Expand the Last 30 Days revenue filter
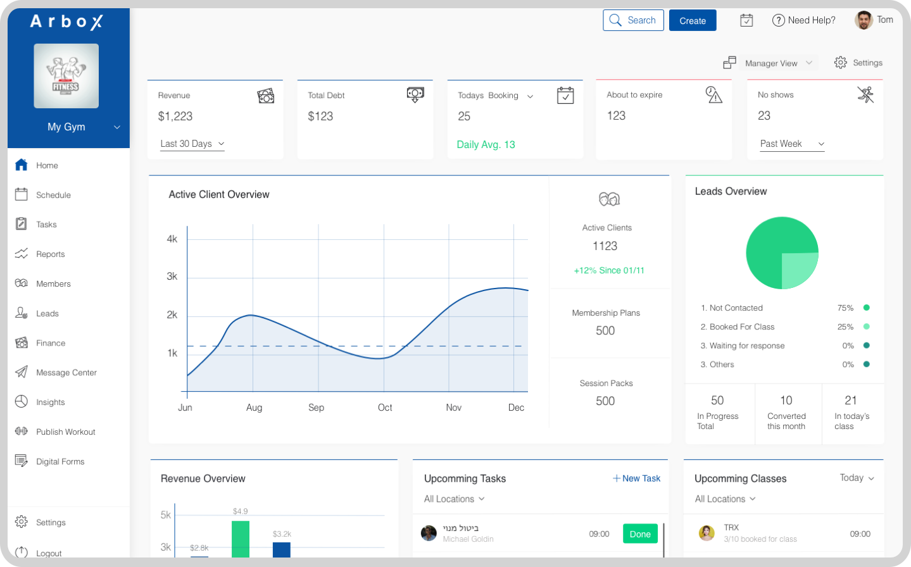This screenshot has width=911, height=567. pyautogui.click(x=191, y=144)
